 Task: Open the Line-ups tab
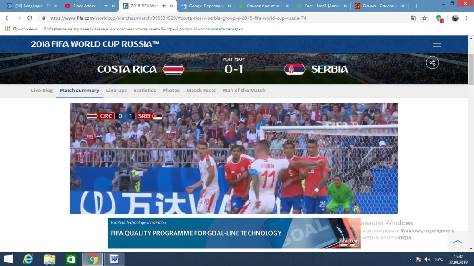[x=116, y=90]
